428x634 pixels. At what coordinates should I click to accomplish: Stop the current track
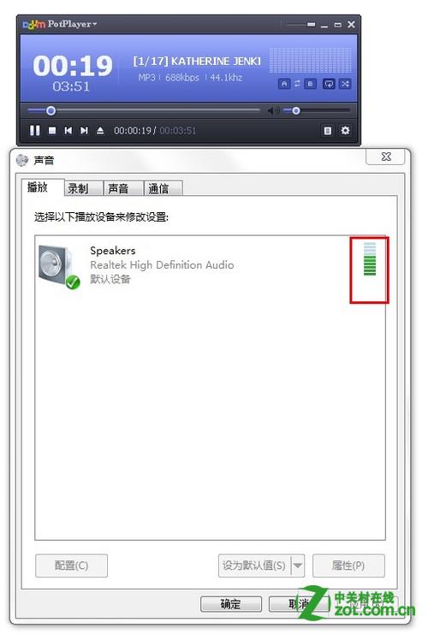(x=52, y=131)
